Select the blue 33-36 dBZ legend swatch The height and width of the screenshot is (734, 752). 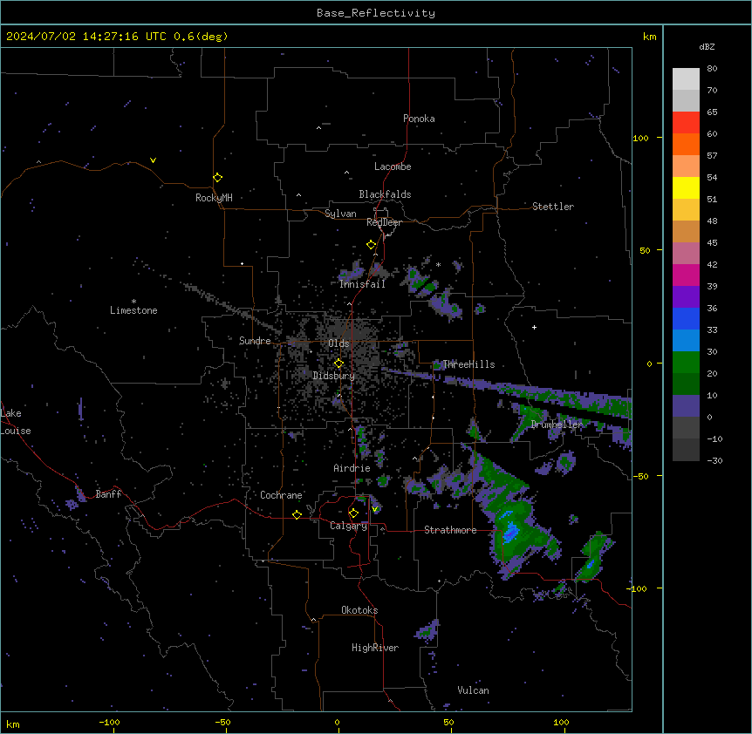686,318
